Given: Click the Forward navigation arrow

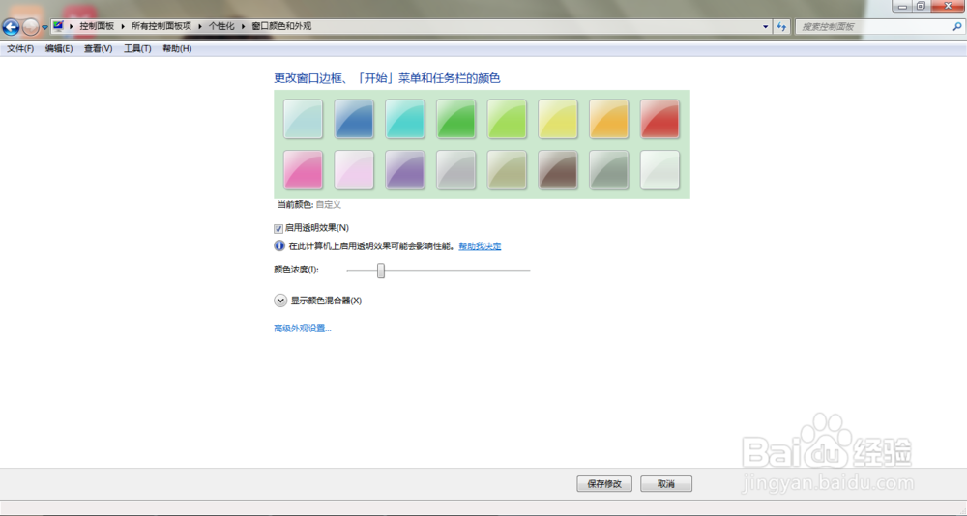Looking at the screenshot, I should tap(30, 27).
